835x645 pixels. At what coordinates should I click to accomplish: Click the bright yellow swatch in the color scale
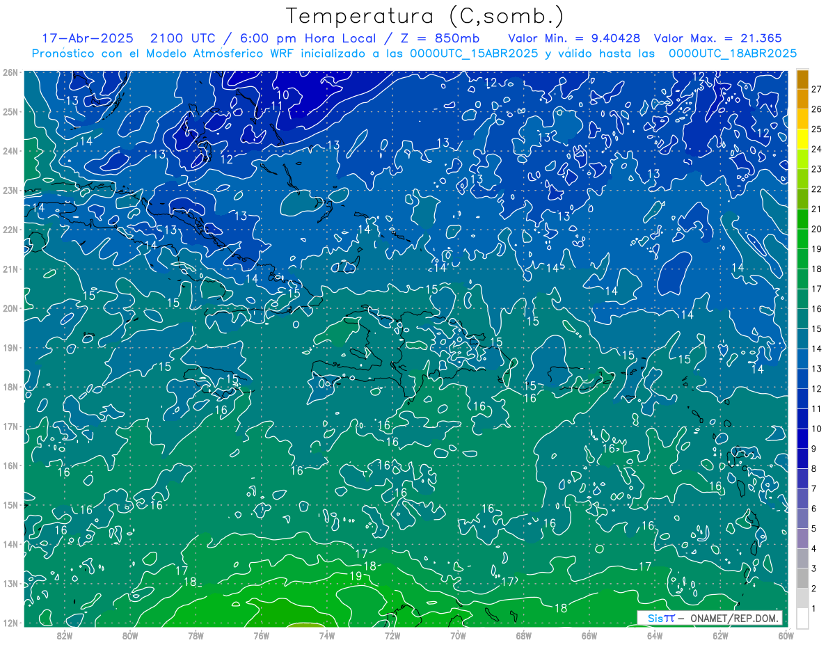[x=802, y=140]
